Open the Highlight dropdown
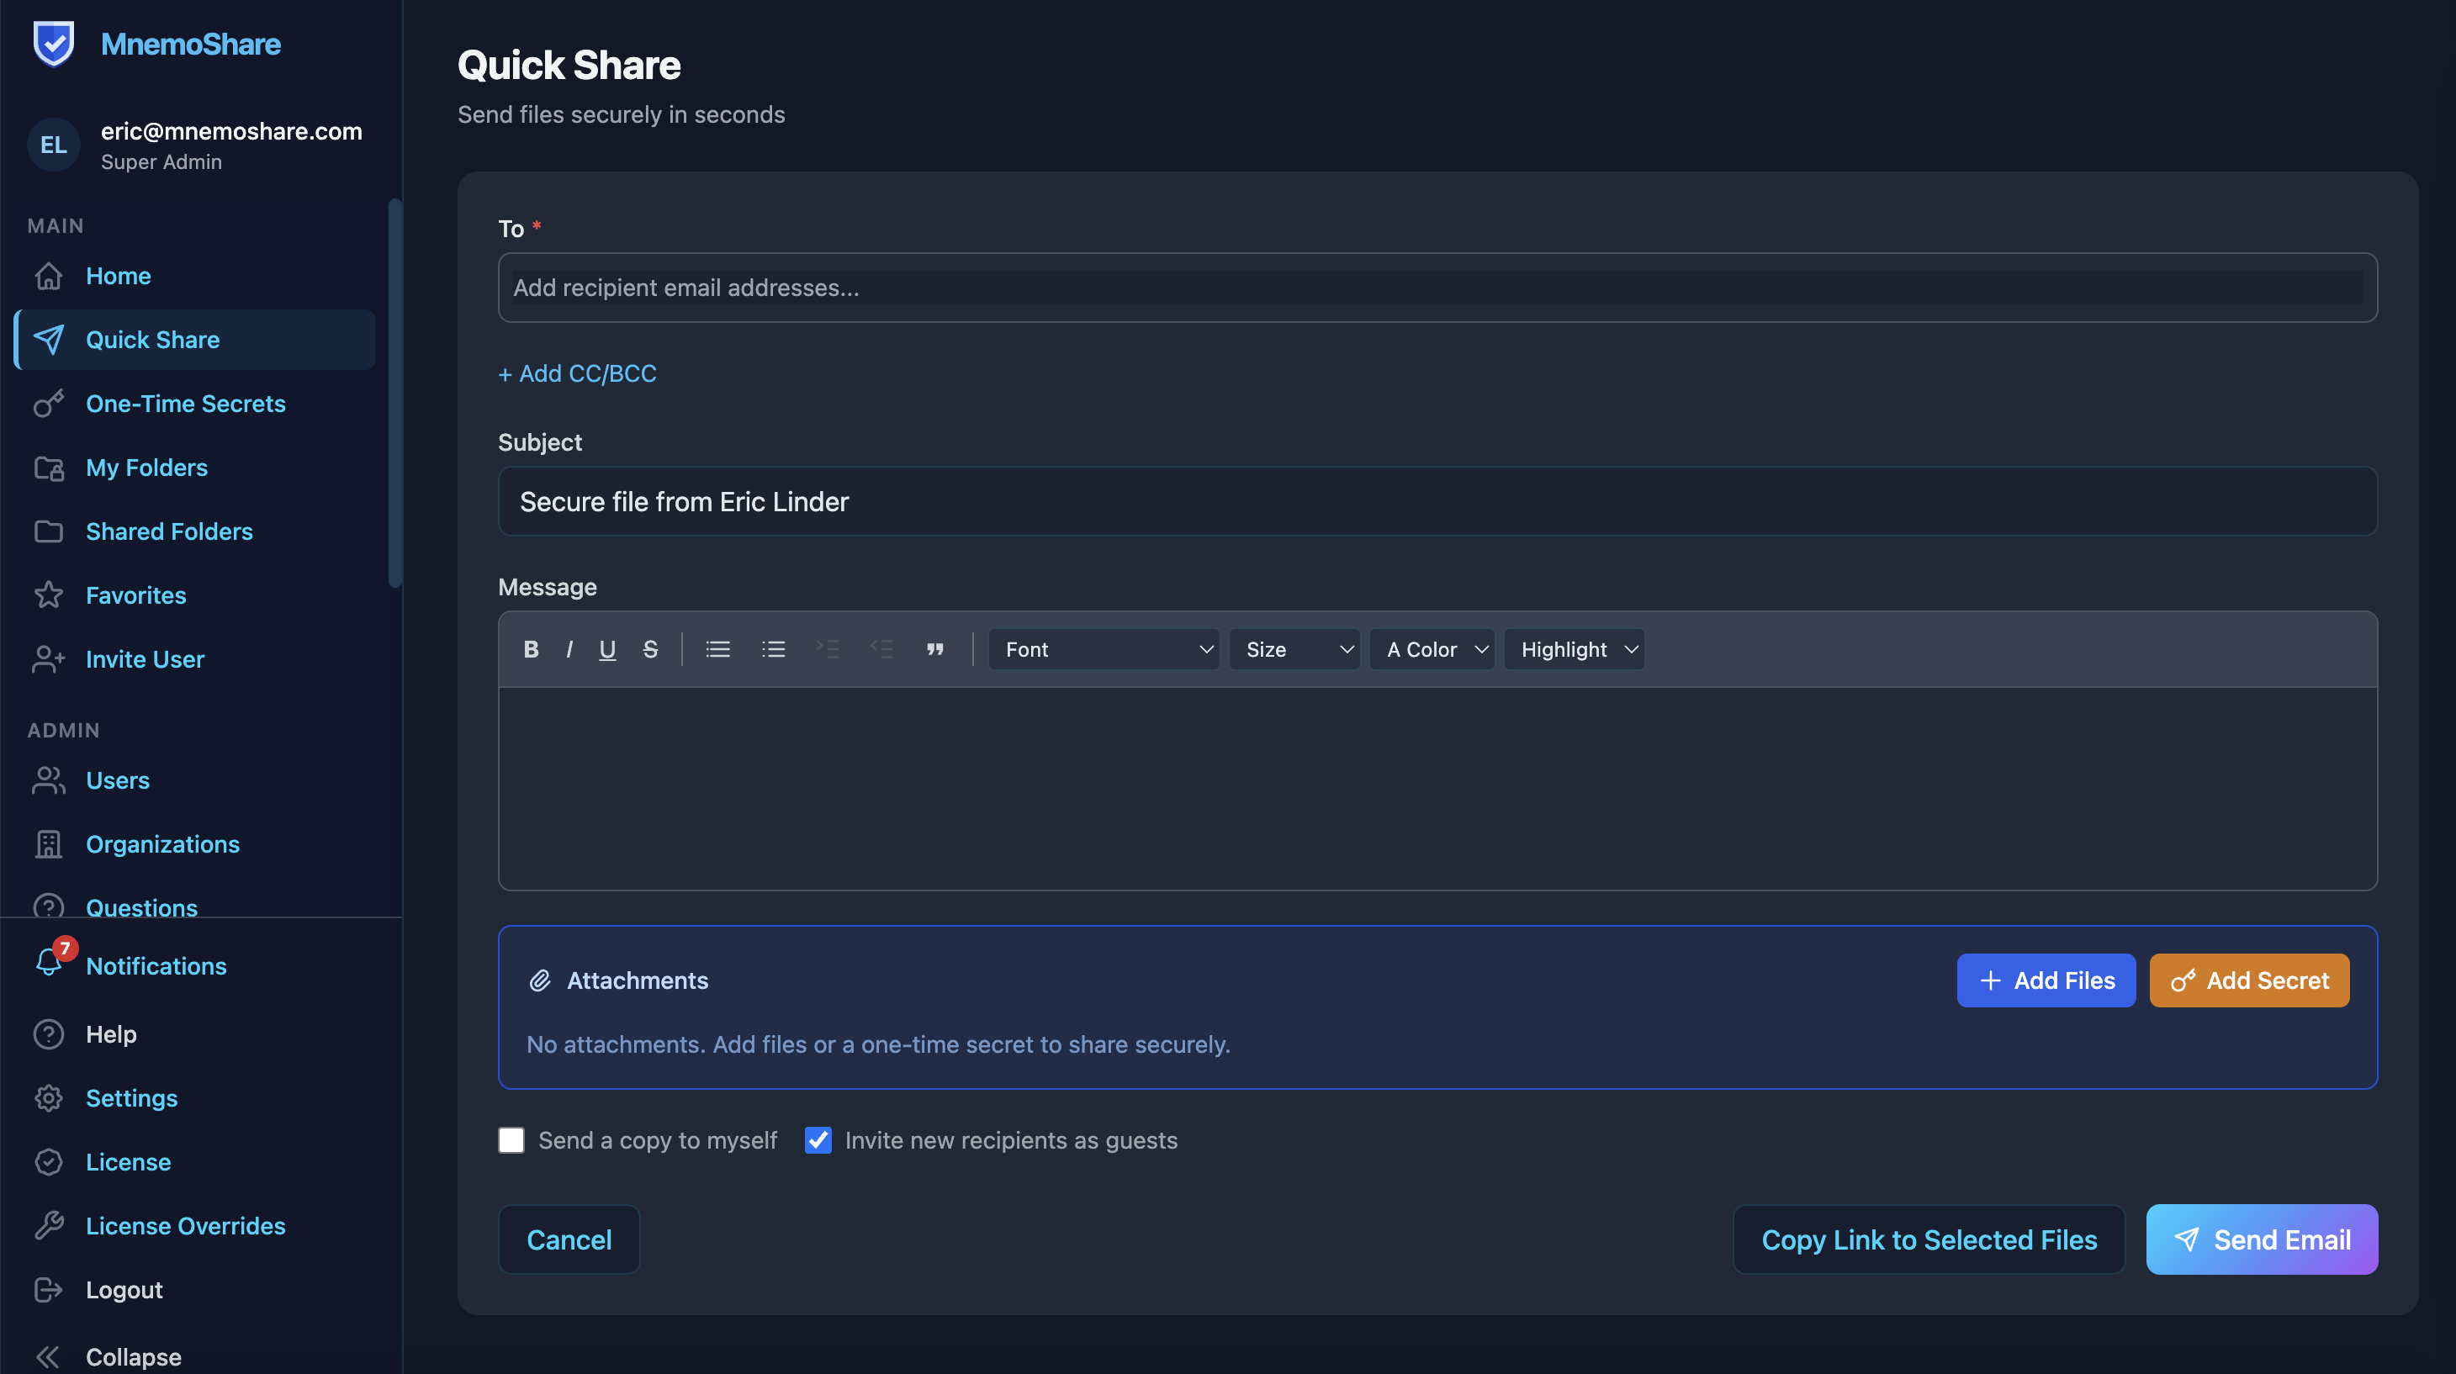 tap(1575, 649)
